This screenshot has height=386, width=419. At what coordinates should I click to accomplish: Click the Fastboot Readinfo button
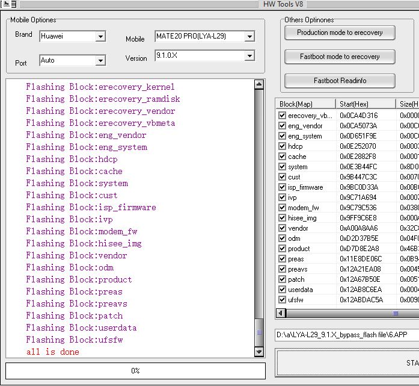click(340, 81)
